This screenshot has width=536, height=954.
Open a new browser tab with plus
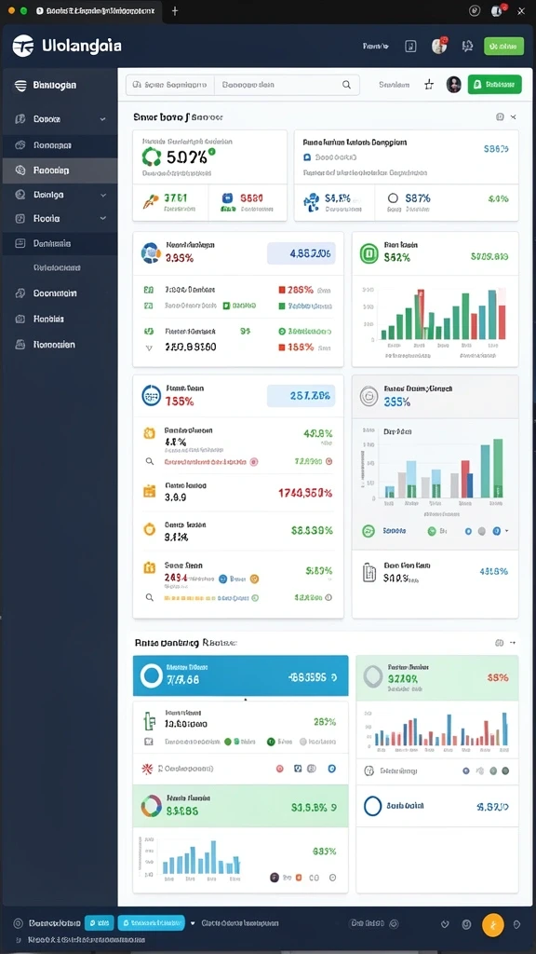175,11
